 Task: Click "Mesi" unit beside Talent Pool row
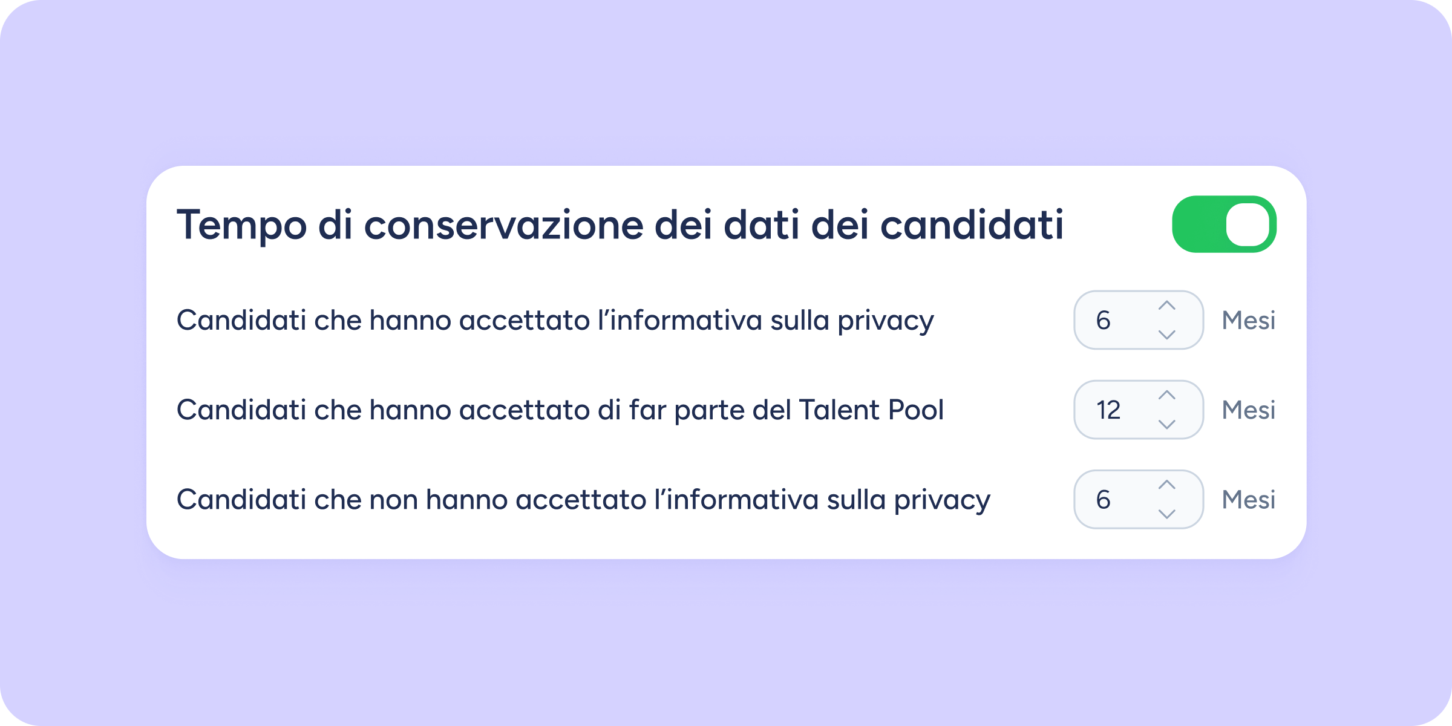pyautogui.click(x=1248, y=410)
